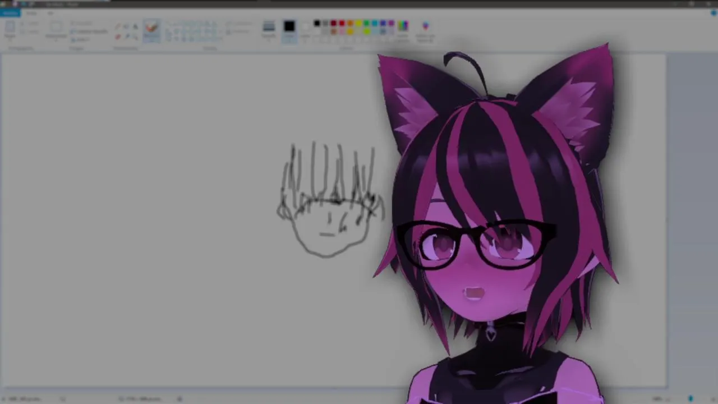This screenshot has width=718, height=404.
Task: Select the Pencil tool
Action: [x=118, y=26]
